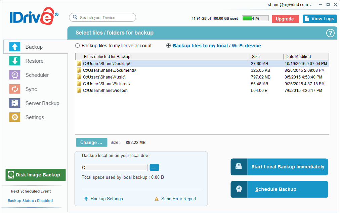Viewport: 340px width, 213px height.
Task: Open the View Logs button
Action: click(320, 19)
